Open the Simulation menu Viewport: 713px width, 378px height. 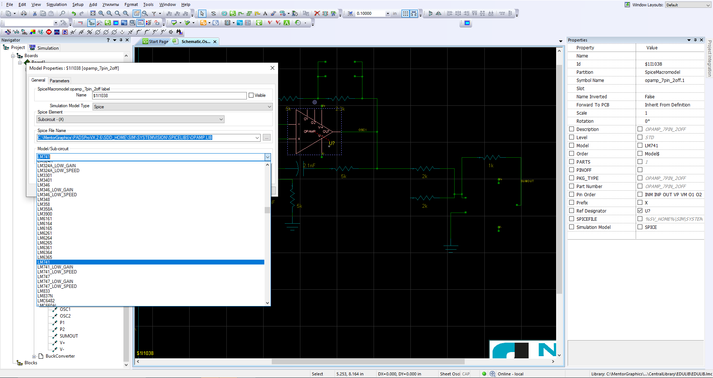(57, 4)
